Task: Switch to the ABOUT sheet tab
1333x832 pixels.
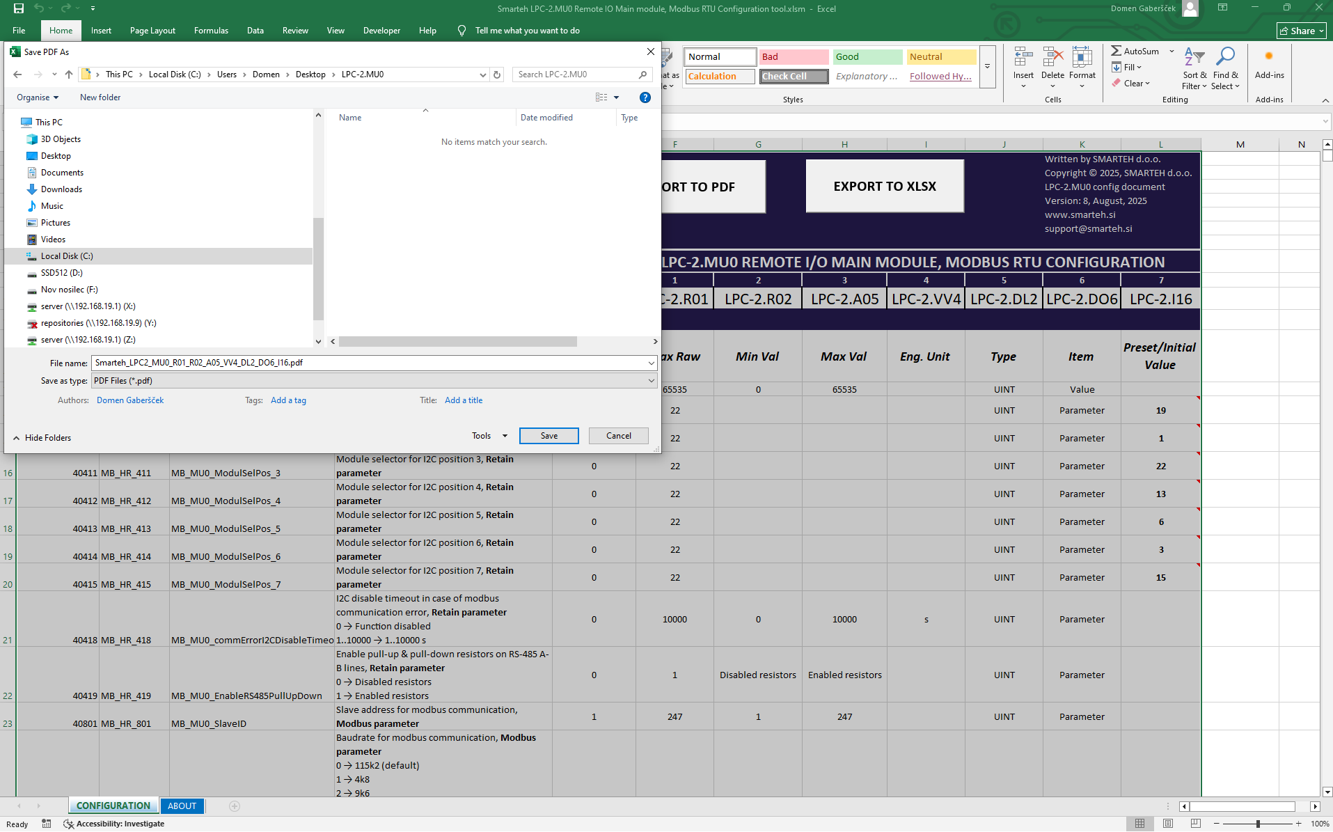Action: tap(182, 806)
